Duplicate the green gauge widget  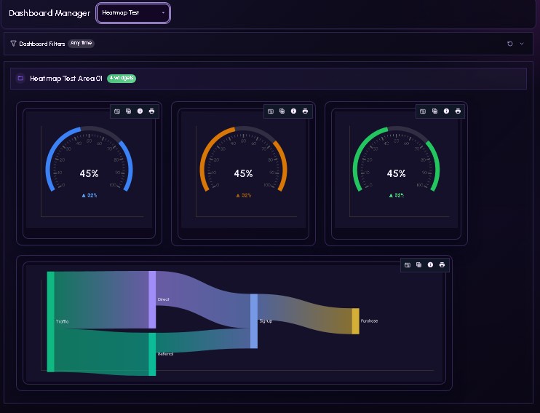tap(434, 111)
